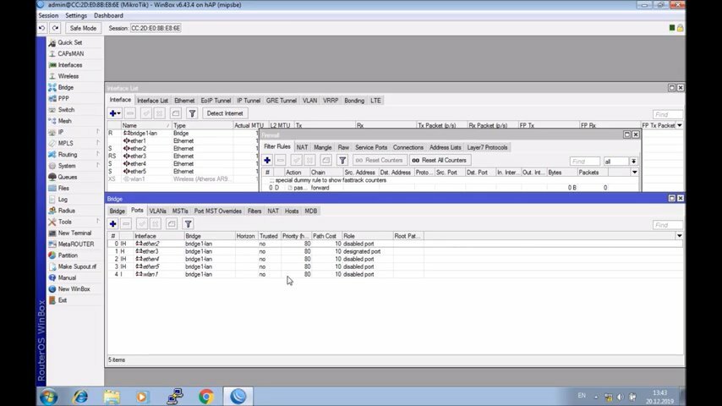Open Files in the sidebar

point(63,188)
